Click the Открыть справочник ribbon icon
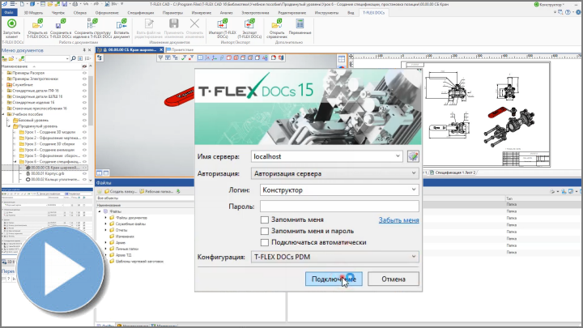This screenshot has height=328, width=583. [x=277, y=24]
